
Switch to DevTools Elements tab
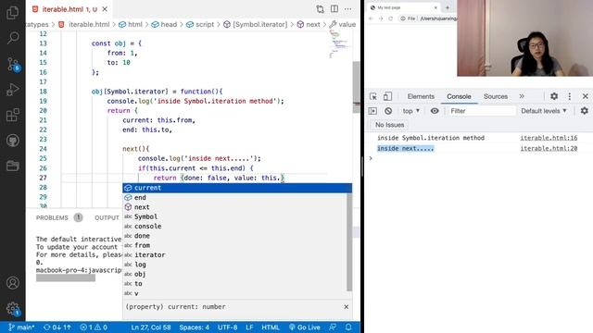(421, 96)
